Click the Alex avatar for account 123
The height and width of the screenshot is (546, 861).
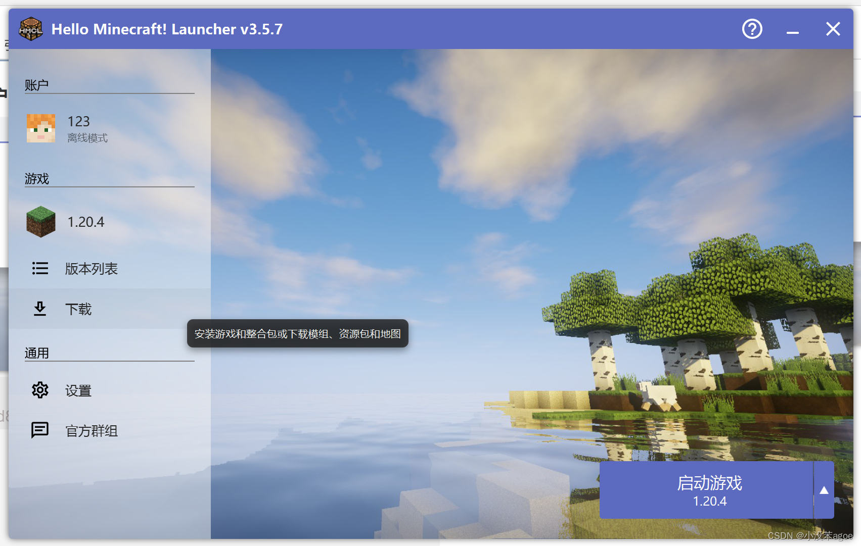click(41, 128)
